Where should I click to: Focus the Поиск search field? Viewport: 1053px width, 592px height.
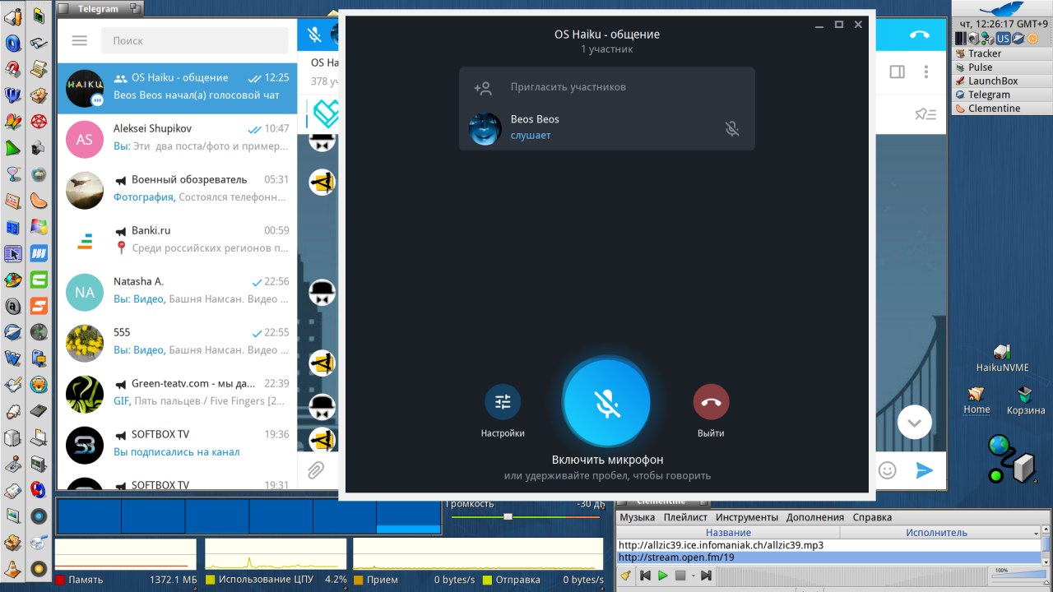[194, 40]
